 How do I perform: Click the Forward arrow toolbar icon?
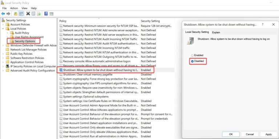pyautogui.click(x=8, y=14)
